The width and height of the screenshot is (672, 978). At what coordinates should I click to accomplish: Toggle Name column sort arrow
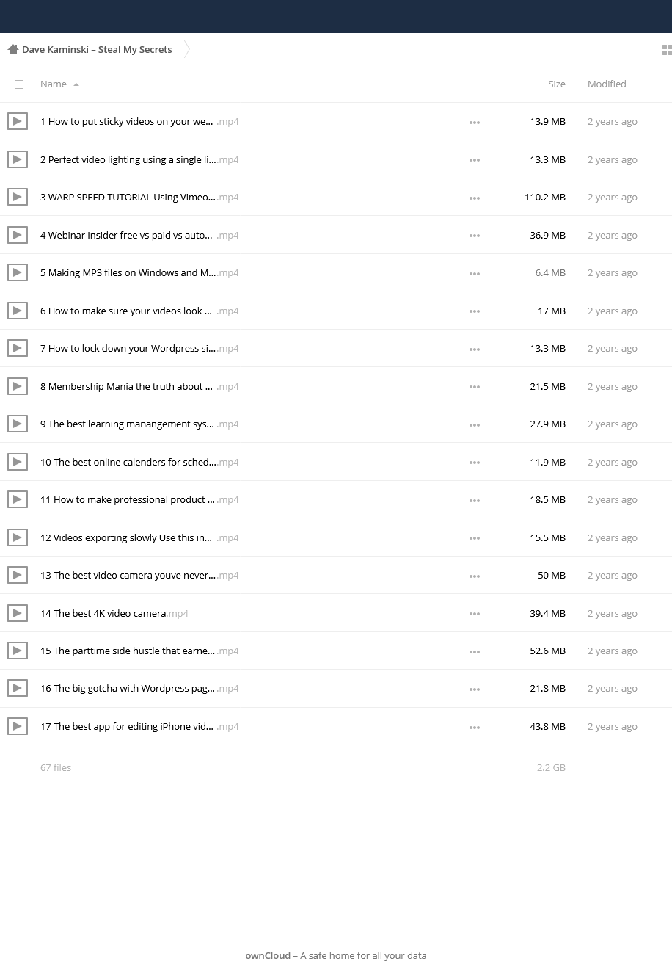pos(76,84)
